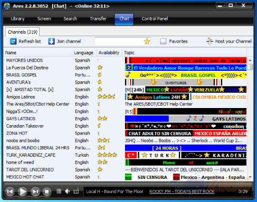
Task: Skip to next track in player
Action: pos(35,191)
